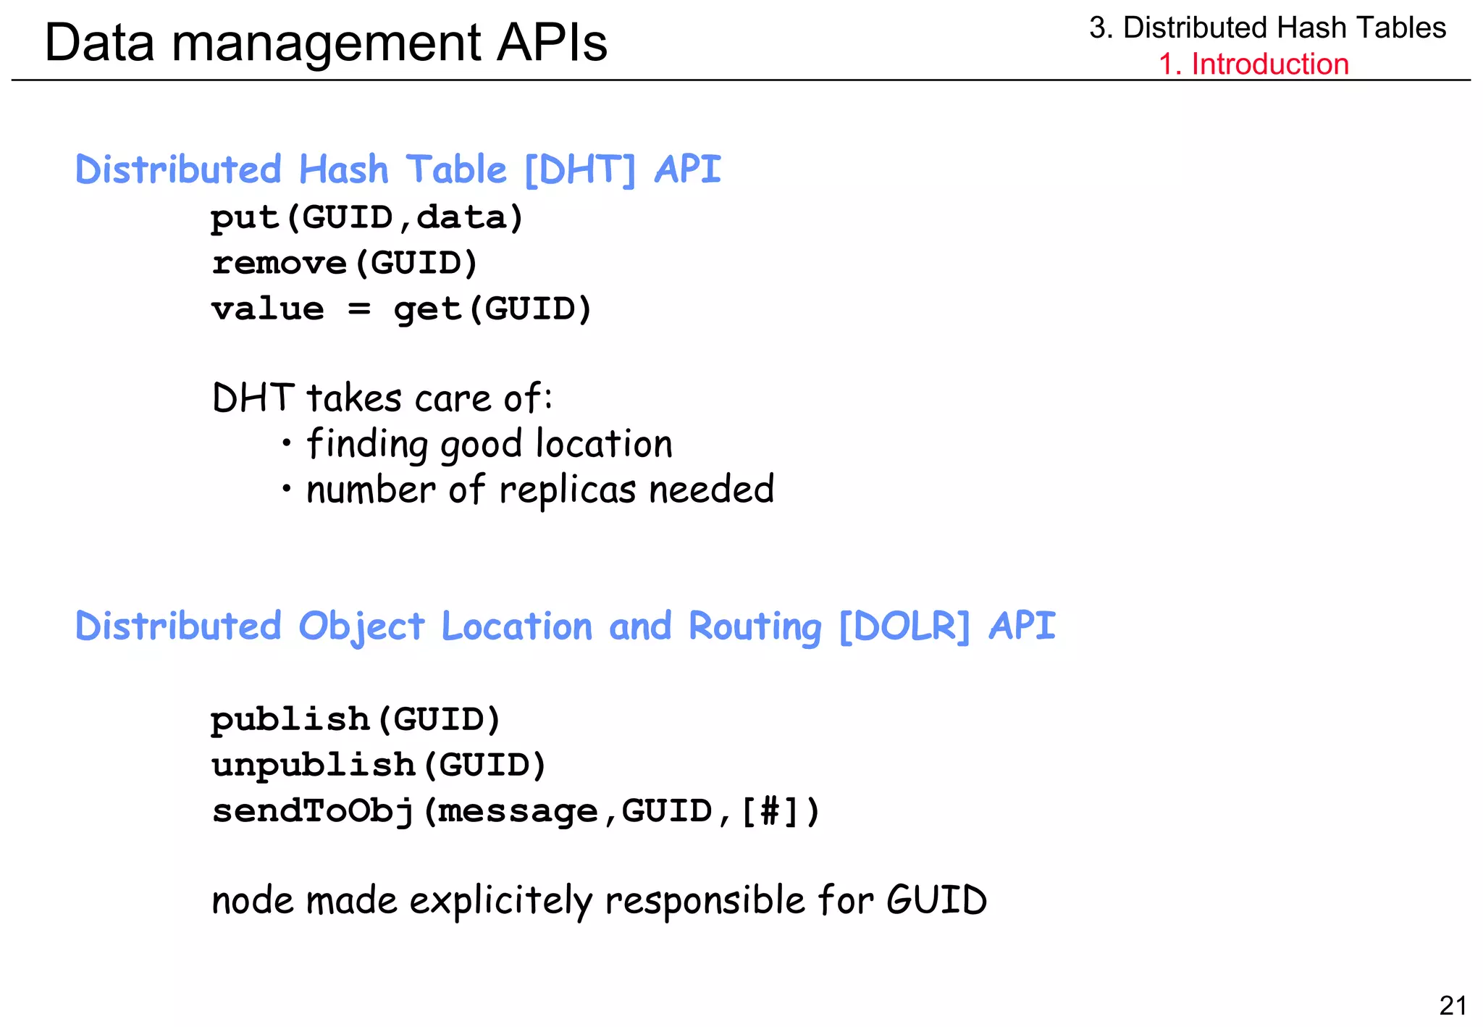Viewport: 1483px width, 1027px height.
Task: Click the text 'DHT takes care of:'
Action: 382,398
